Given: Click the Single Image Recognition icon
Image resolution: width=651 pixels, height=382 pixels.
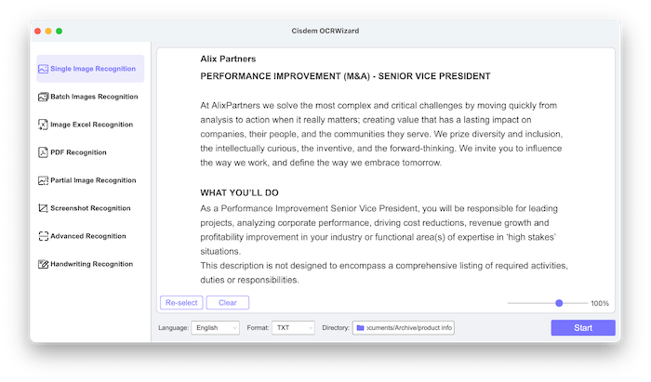Looking at the screenshot, I should click(x=43, y=69).
